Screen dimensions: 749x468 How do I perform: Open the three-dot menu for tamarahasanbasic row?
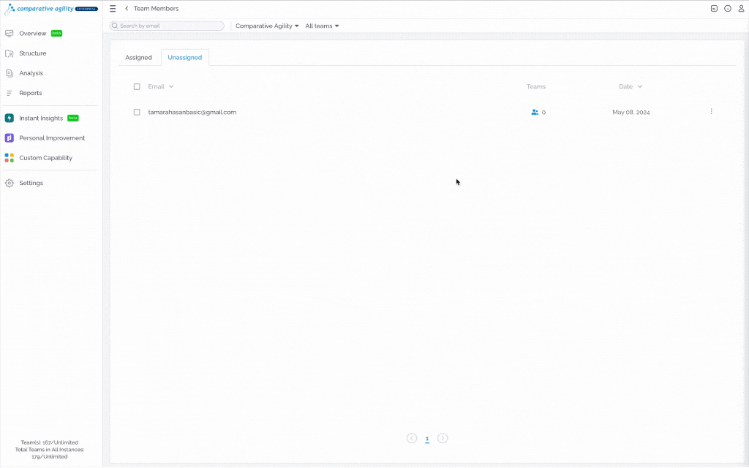coord(711,111)
